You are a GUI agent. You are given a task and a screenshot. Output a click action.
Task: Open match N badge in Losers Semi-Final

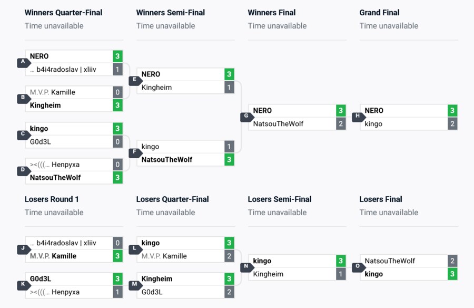click(x=245, y=267)
